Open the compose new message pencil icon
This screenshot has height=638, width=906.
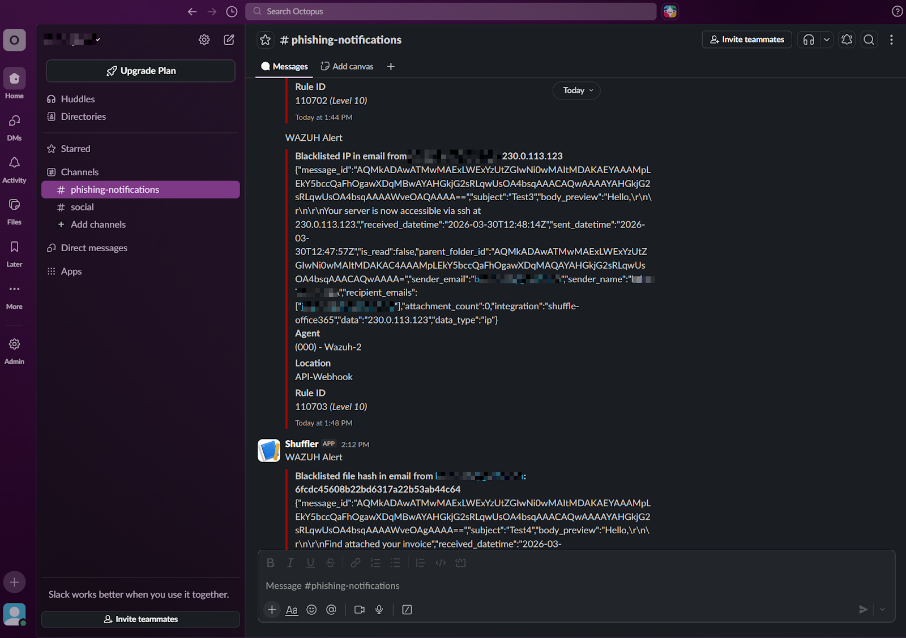pyautogui.click(x=229, y=40)
